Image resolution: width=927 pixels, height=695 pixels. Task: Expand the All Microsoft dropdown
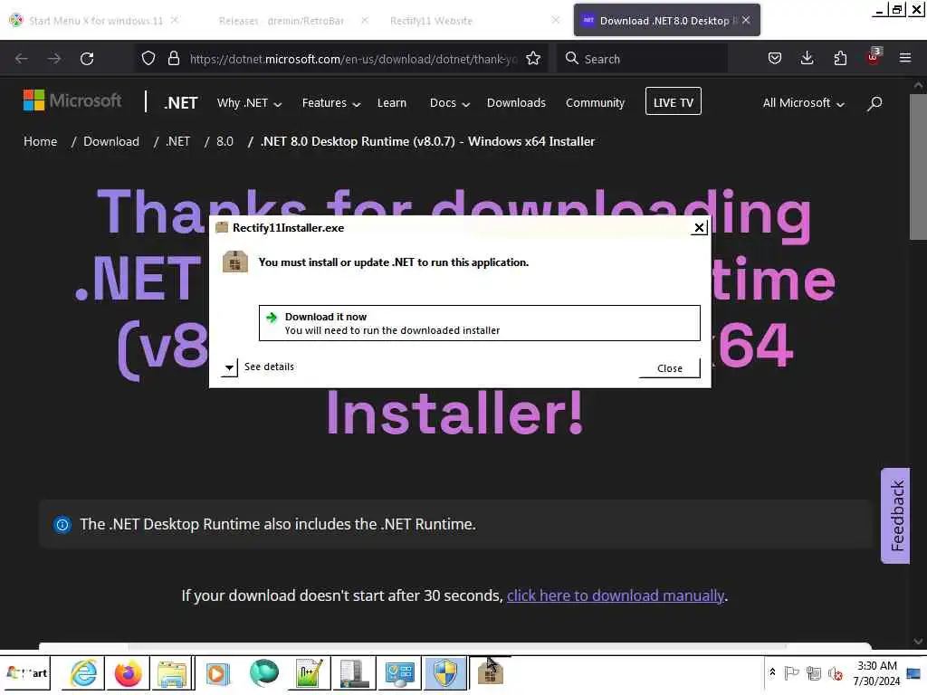tap(804, 103)
